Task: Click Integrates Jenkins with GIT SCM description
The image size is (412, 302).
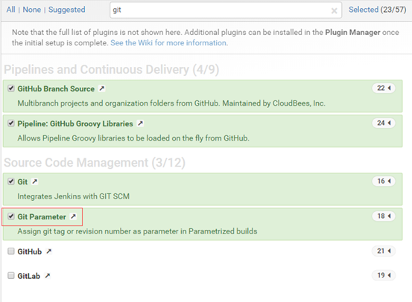Action: [74, 196]
